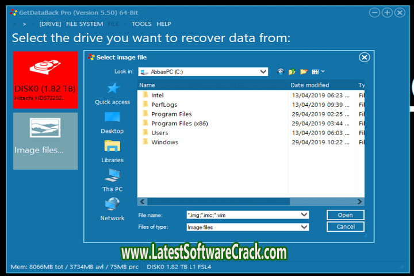The width and height of the screenshot is (414, 276).
Task: Expand the Files of type dropdown
Action: [304, 227]
